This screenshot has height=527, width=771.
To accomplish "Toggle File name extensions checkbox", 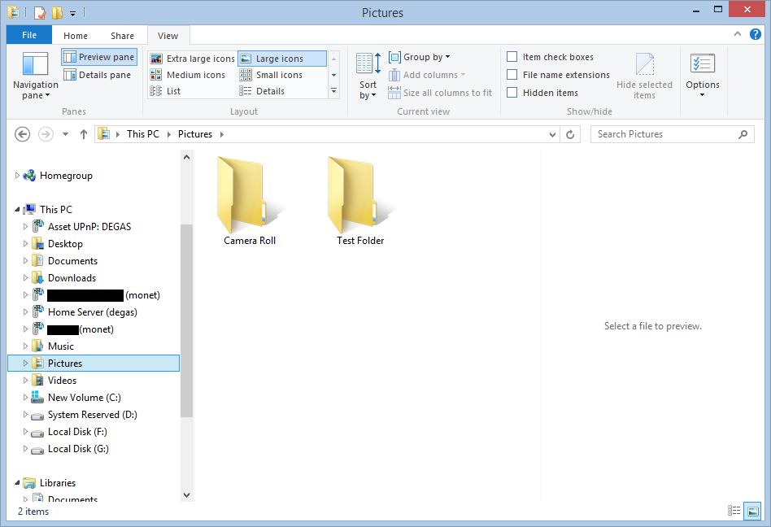I will [512, 75].
